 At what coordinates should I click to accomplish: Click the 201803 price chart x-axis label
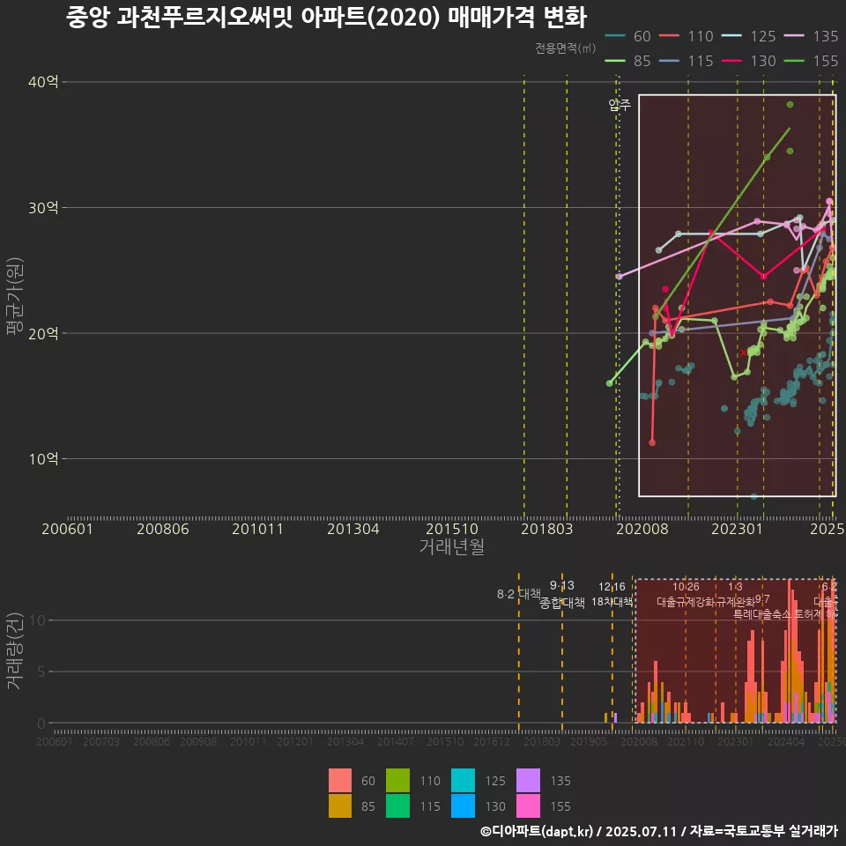[547, 529]
